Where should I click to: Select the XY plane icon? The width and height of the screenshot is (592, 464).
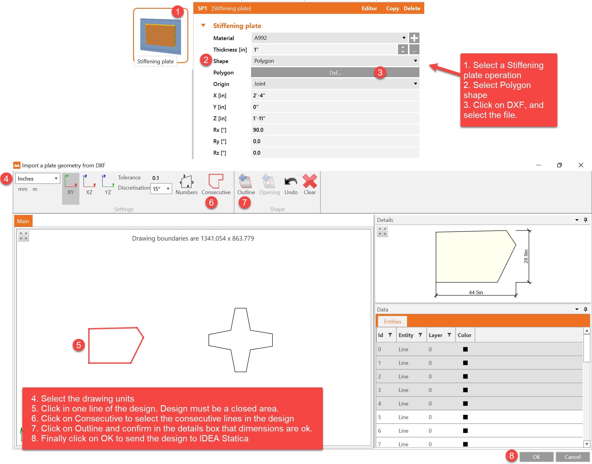coord(71,185)
